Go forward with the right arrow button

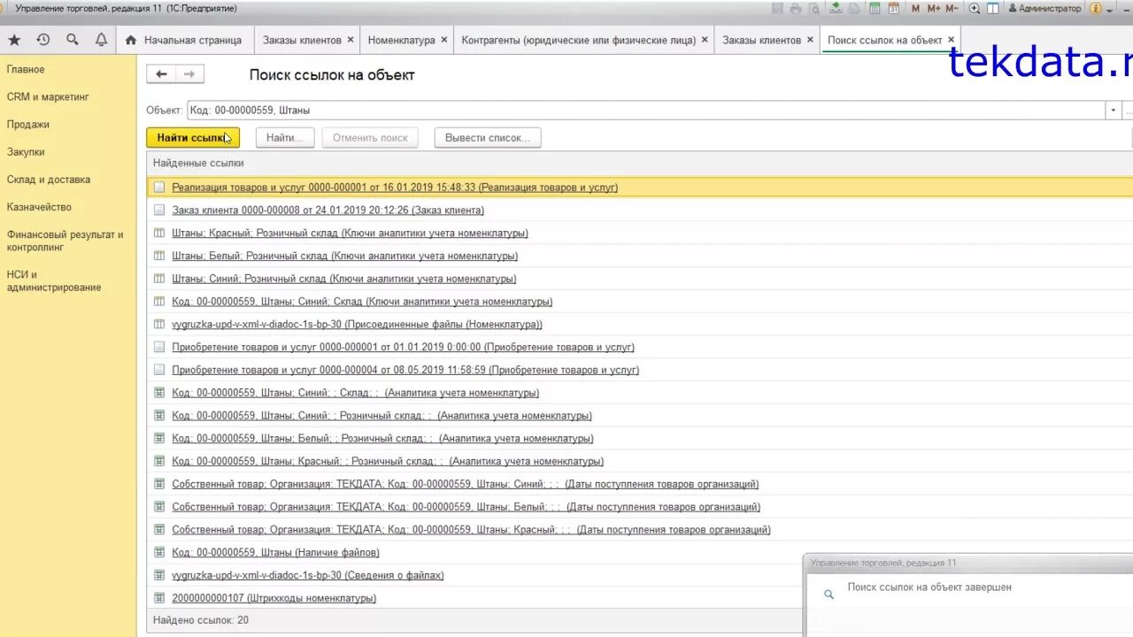coord(189,74)
